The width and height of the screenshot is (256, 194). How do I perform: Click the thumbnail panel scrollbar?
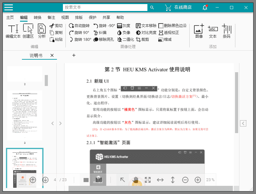[x=46, y=80]
